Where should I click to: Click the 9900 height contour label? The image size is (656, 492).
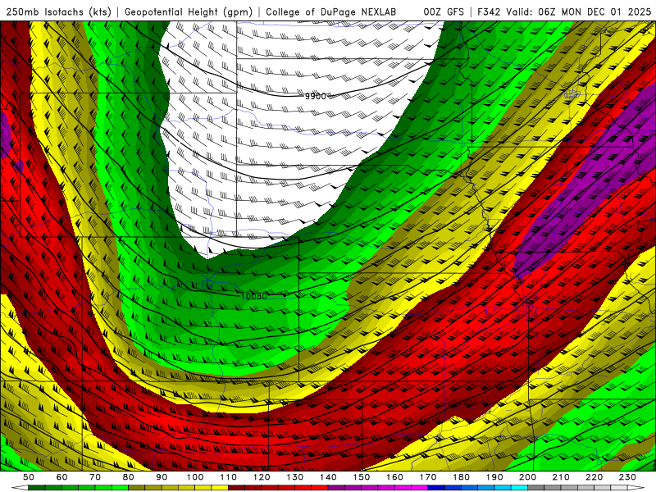click(x=315, y=96)
